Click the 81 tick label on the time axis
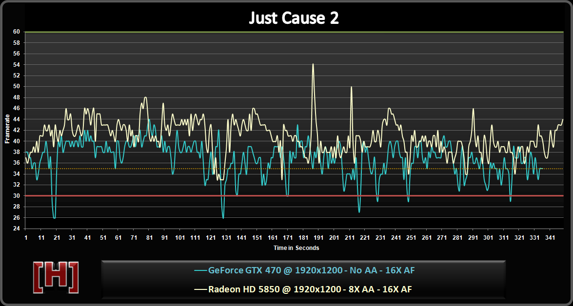573x306 pixels. (149, 238)
